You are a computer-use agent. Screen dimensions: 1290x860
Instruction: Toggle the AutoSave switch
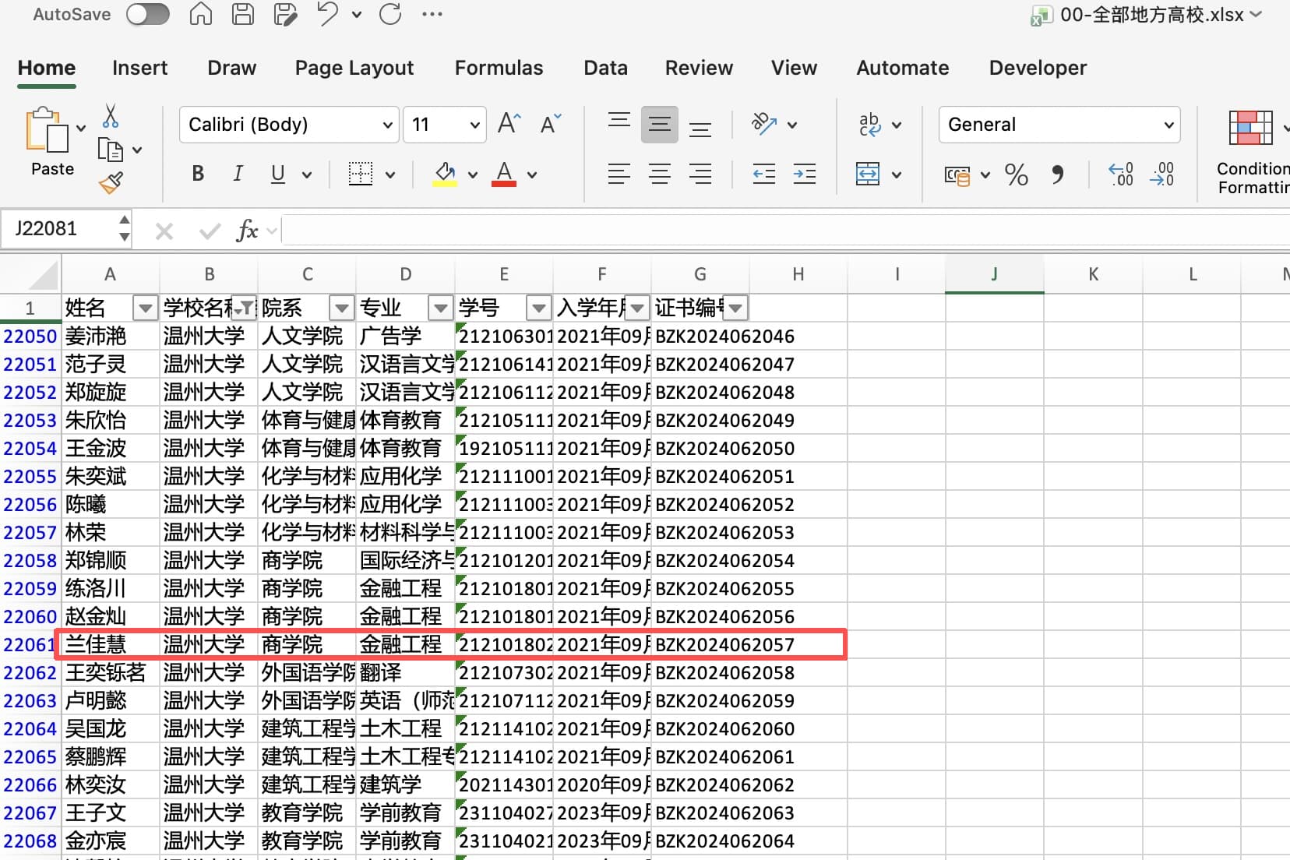[147, 14]
